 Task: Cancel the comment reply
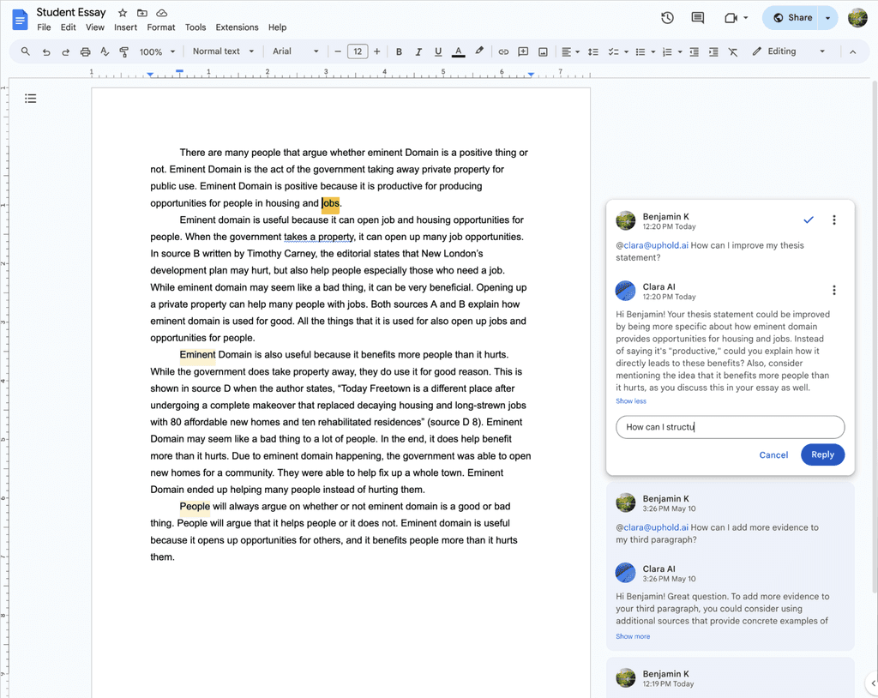[773, 454]
